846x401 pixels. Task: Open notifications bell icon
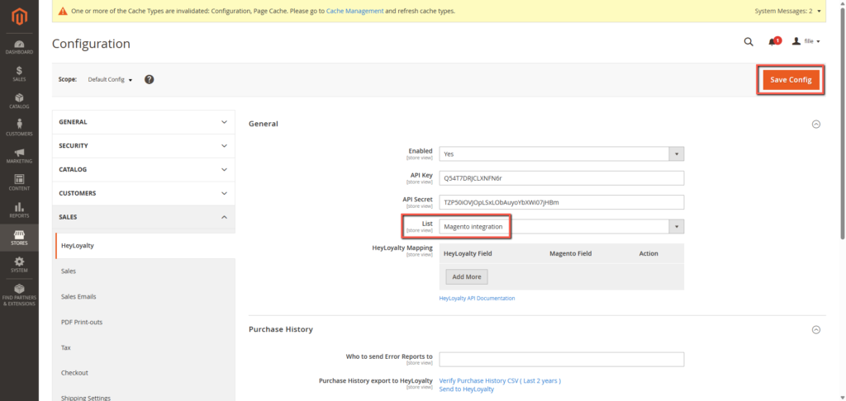pyautogui.click(x=772, y=41)
